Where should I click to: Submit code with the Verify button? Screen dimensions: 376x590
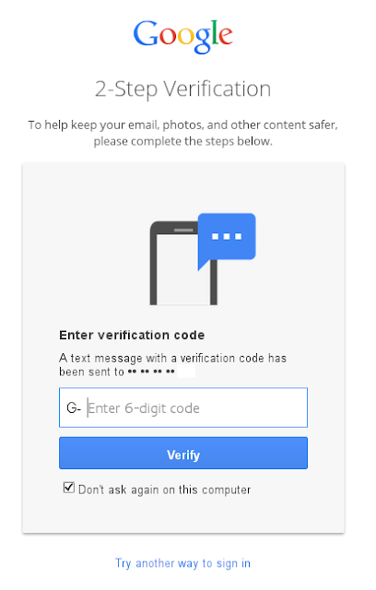pyautogui.click(x=183, y=453)
